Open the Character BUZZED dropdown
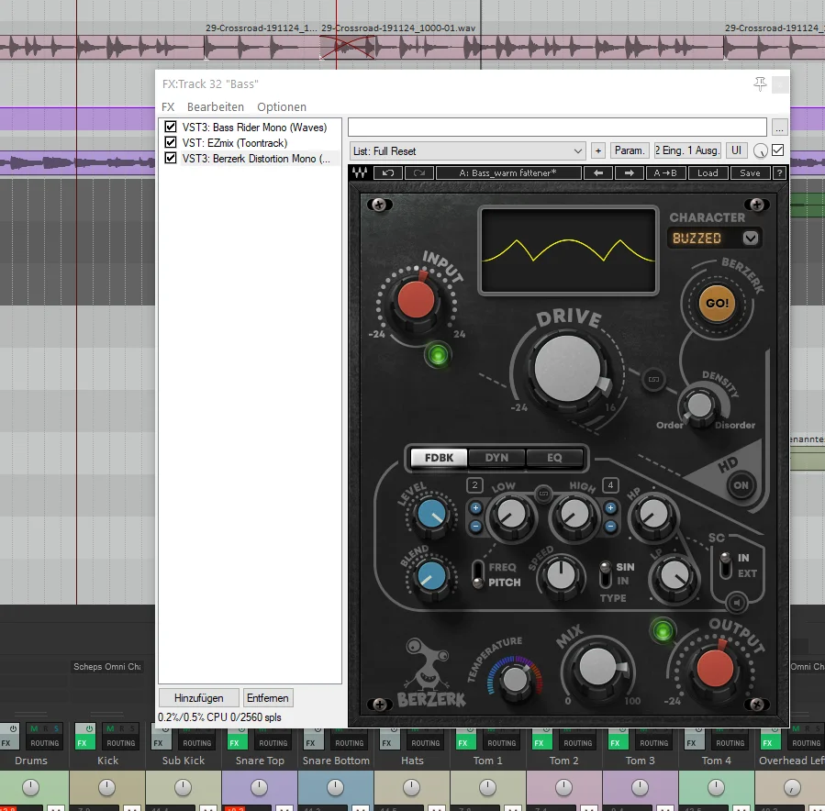The image size is (825, 811). click(751, 239)
